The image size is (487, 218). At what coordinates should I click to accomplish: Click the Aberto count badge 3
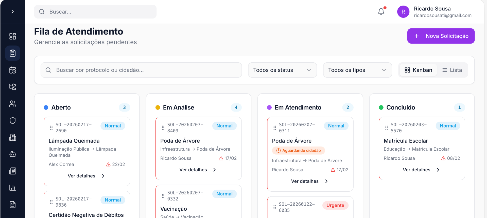(124, 107)
